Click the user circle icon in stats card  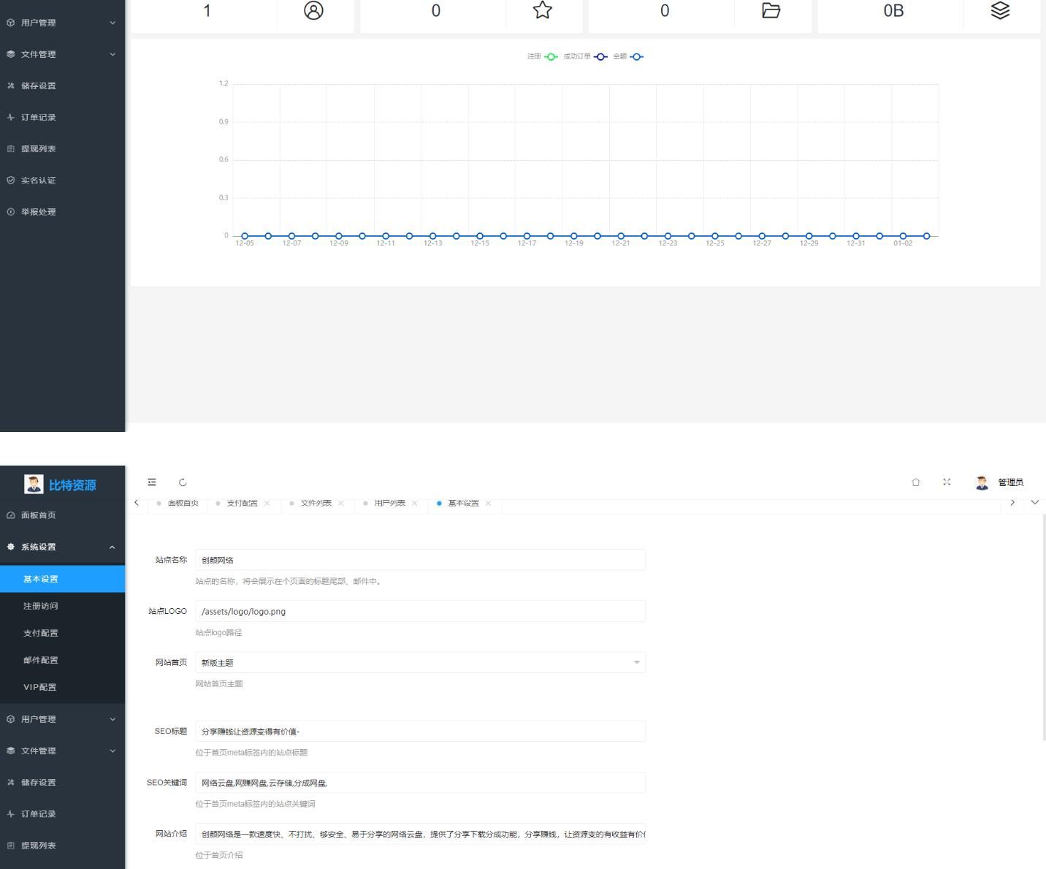[313, 10]
